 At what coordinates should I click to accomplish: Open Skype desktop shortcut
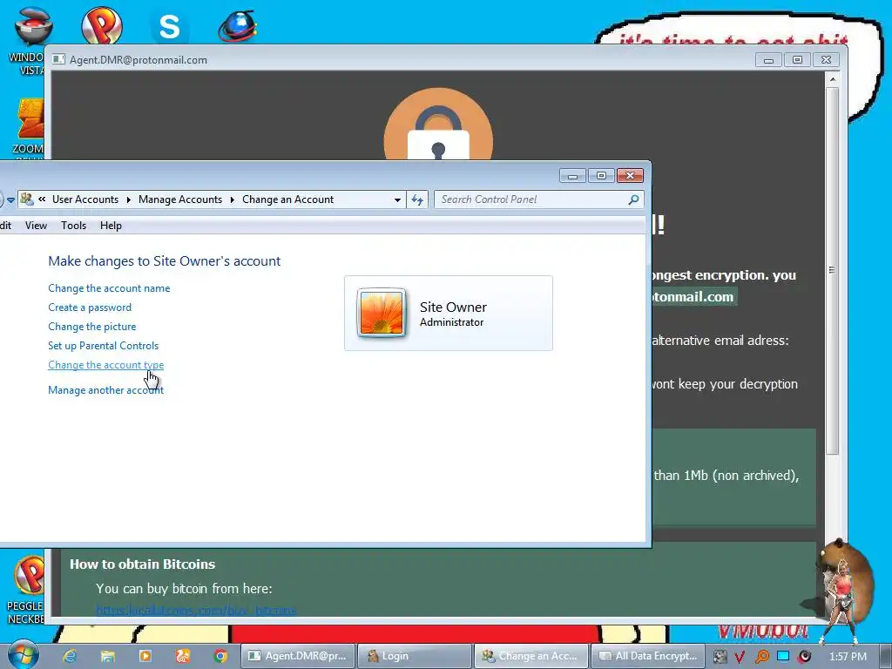pyautogui.click(x=170, y=26)
